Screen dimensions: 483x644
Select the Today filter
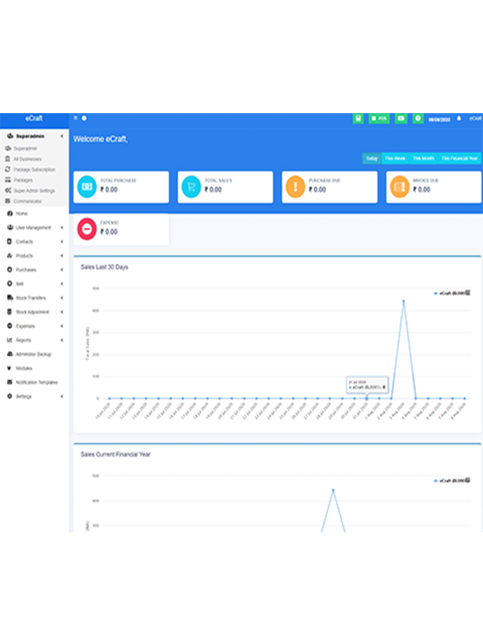point(371,158)
